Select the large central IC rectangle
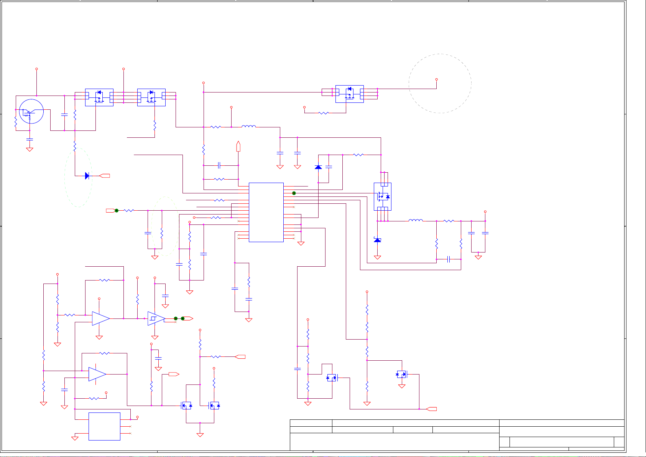The width and height of the screenshot is (646, 457). (266, 212)
